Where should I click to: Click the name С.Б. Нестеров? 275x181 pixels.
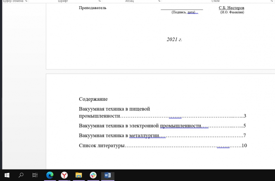click(x=231, y=8)
